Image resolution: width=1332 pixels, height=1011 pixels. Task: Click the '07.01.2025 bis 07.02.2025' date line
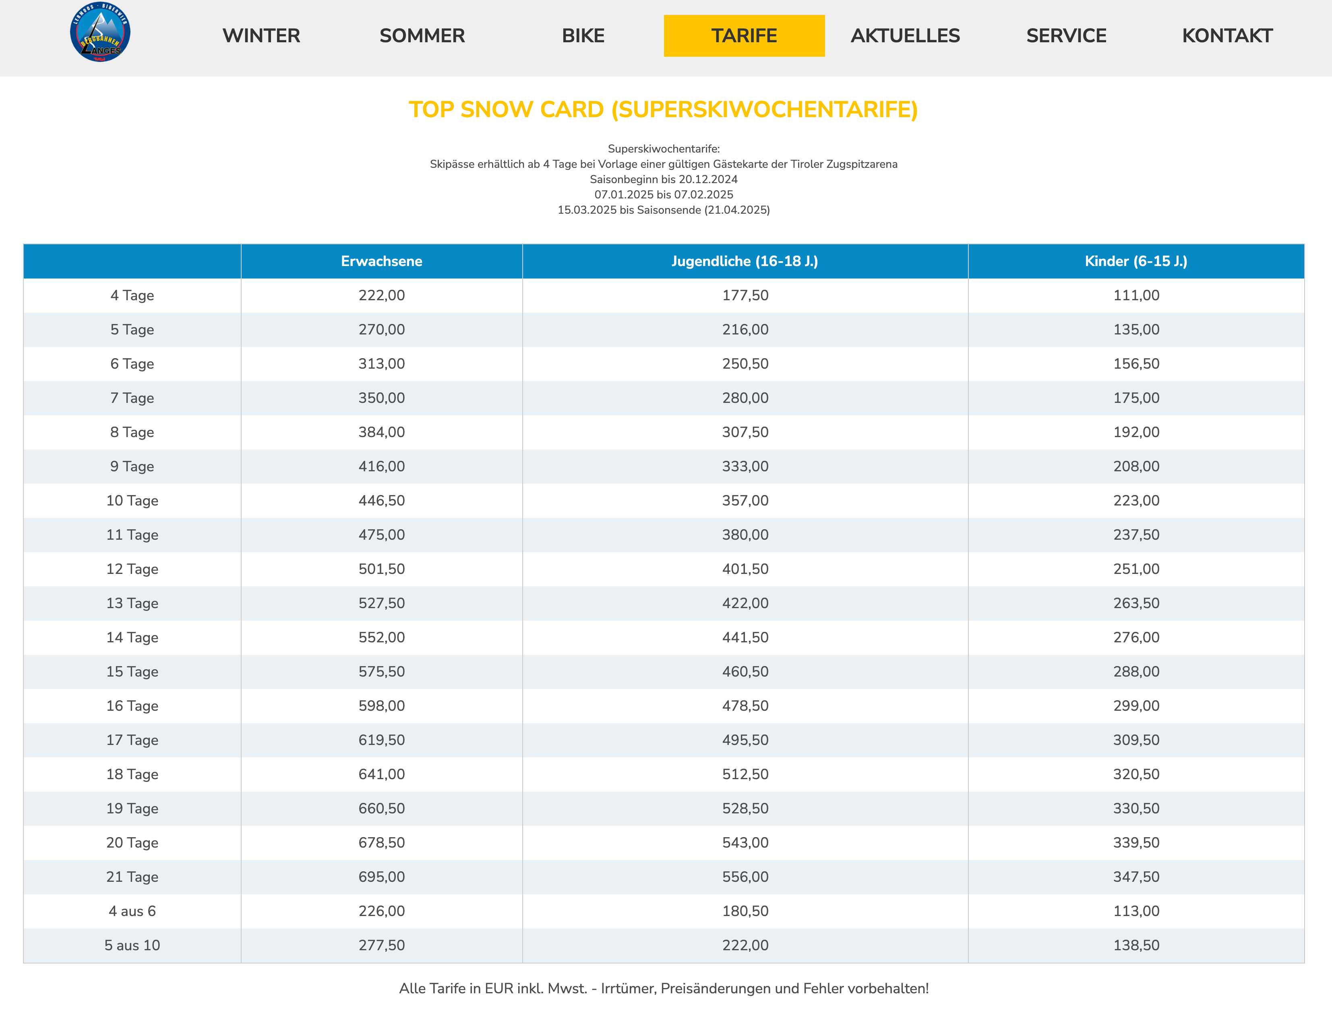pyautogui.click(x=664, y=195)
